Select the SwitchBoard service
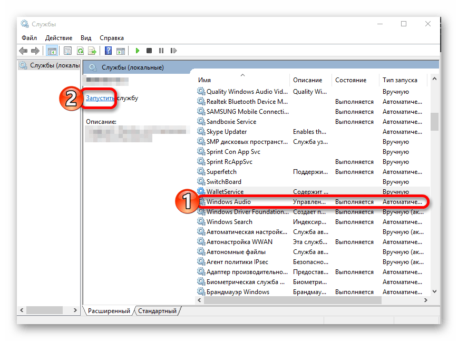The width and height of the screenshot is (458, 341). pyautogui.click(x=313, y=182)
